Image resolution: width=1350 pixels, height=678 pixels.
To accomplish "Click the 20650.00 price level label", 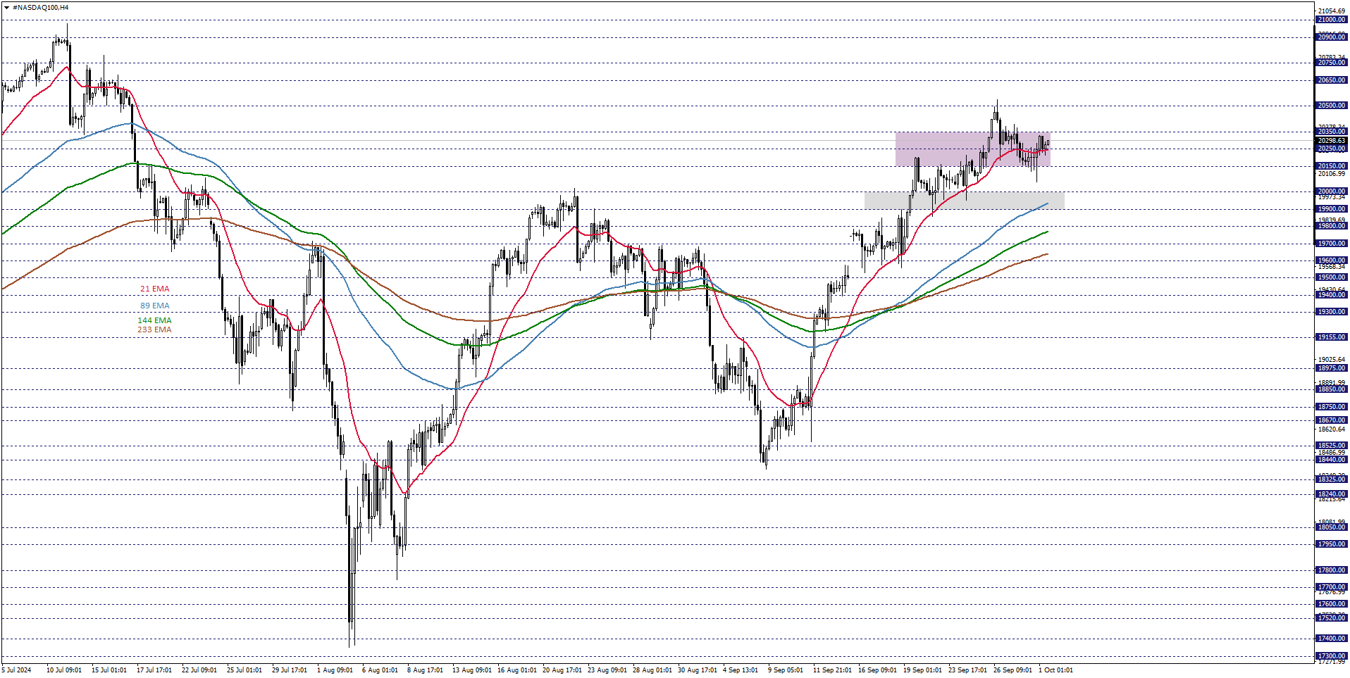I will pyautogui.click(x=1332, y=80).
